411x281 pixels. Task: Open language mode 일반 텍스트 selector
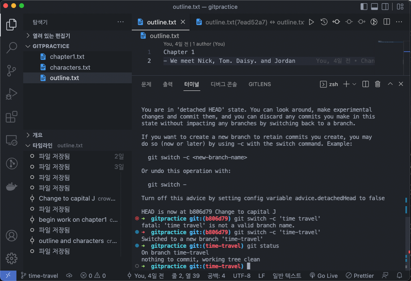point(287,275)
